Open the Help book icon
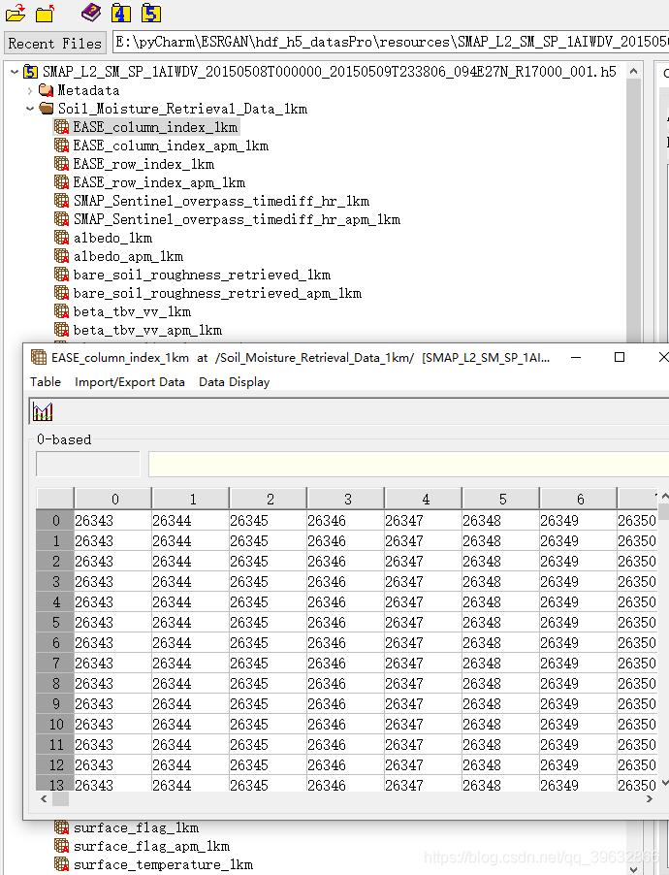 (90, 13)
